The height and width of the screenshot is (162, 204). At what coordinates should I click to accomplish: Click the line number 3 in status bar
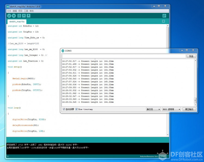tap(8, 156)
